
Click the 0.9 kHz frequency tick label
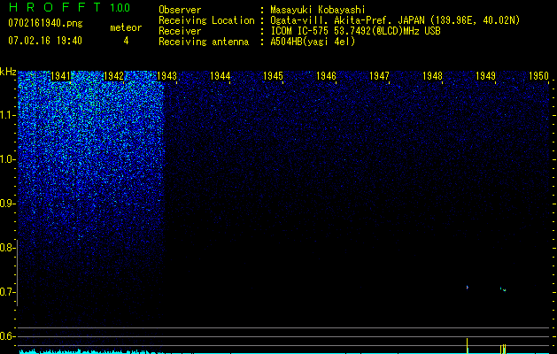(x=7, y=204)
